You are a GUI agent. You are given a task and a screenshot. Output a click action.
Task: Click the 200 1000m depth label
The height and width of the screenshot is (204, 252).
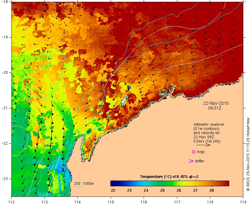click(x=84, y=184)
